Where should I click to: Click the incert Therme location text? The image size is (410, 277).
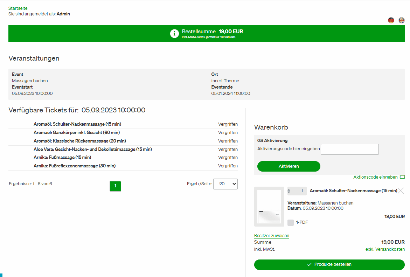pos(225,81)
